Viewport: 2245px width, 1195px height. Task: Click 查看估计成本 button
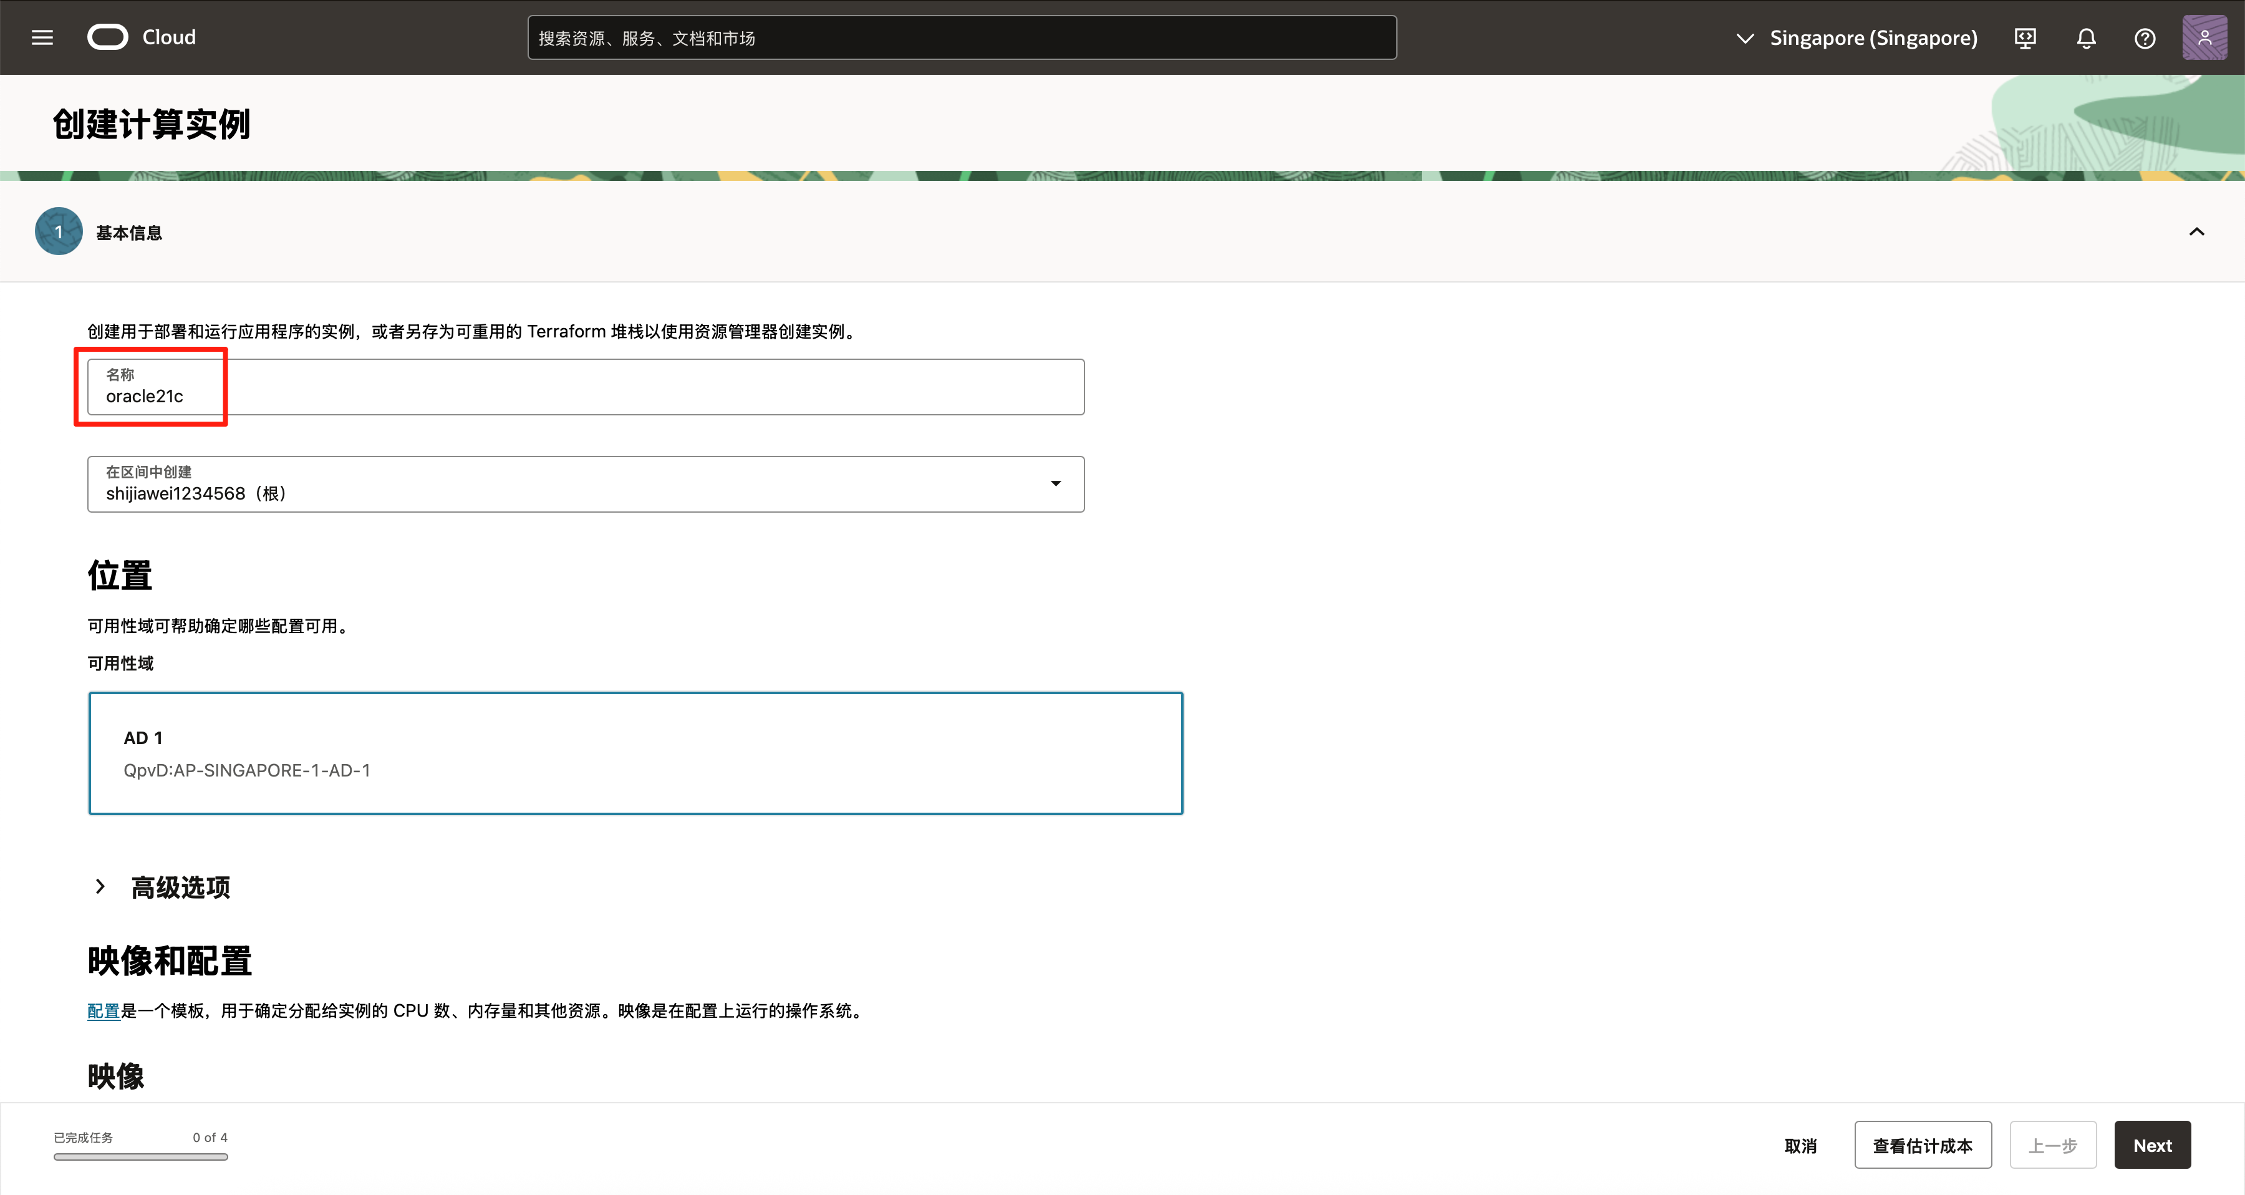click(x=1922, y=1145)
